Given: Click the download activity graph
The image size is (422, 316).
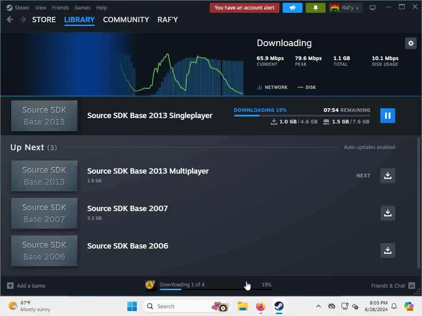Looking at the screenshot, I should tap(181, 74).
